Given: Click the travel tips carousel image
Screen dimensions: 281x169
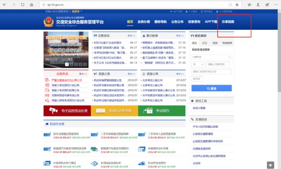Looking at the screenshot, I should [66, 49].
